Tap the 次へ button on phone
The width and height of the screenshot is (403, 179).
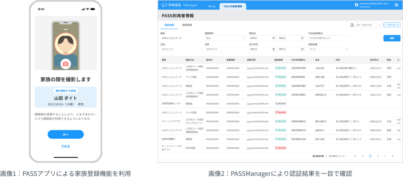click(66, 134)
